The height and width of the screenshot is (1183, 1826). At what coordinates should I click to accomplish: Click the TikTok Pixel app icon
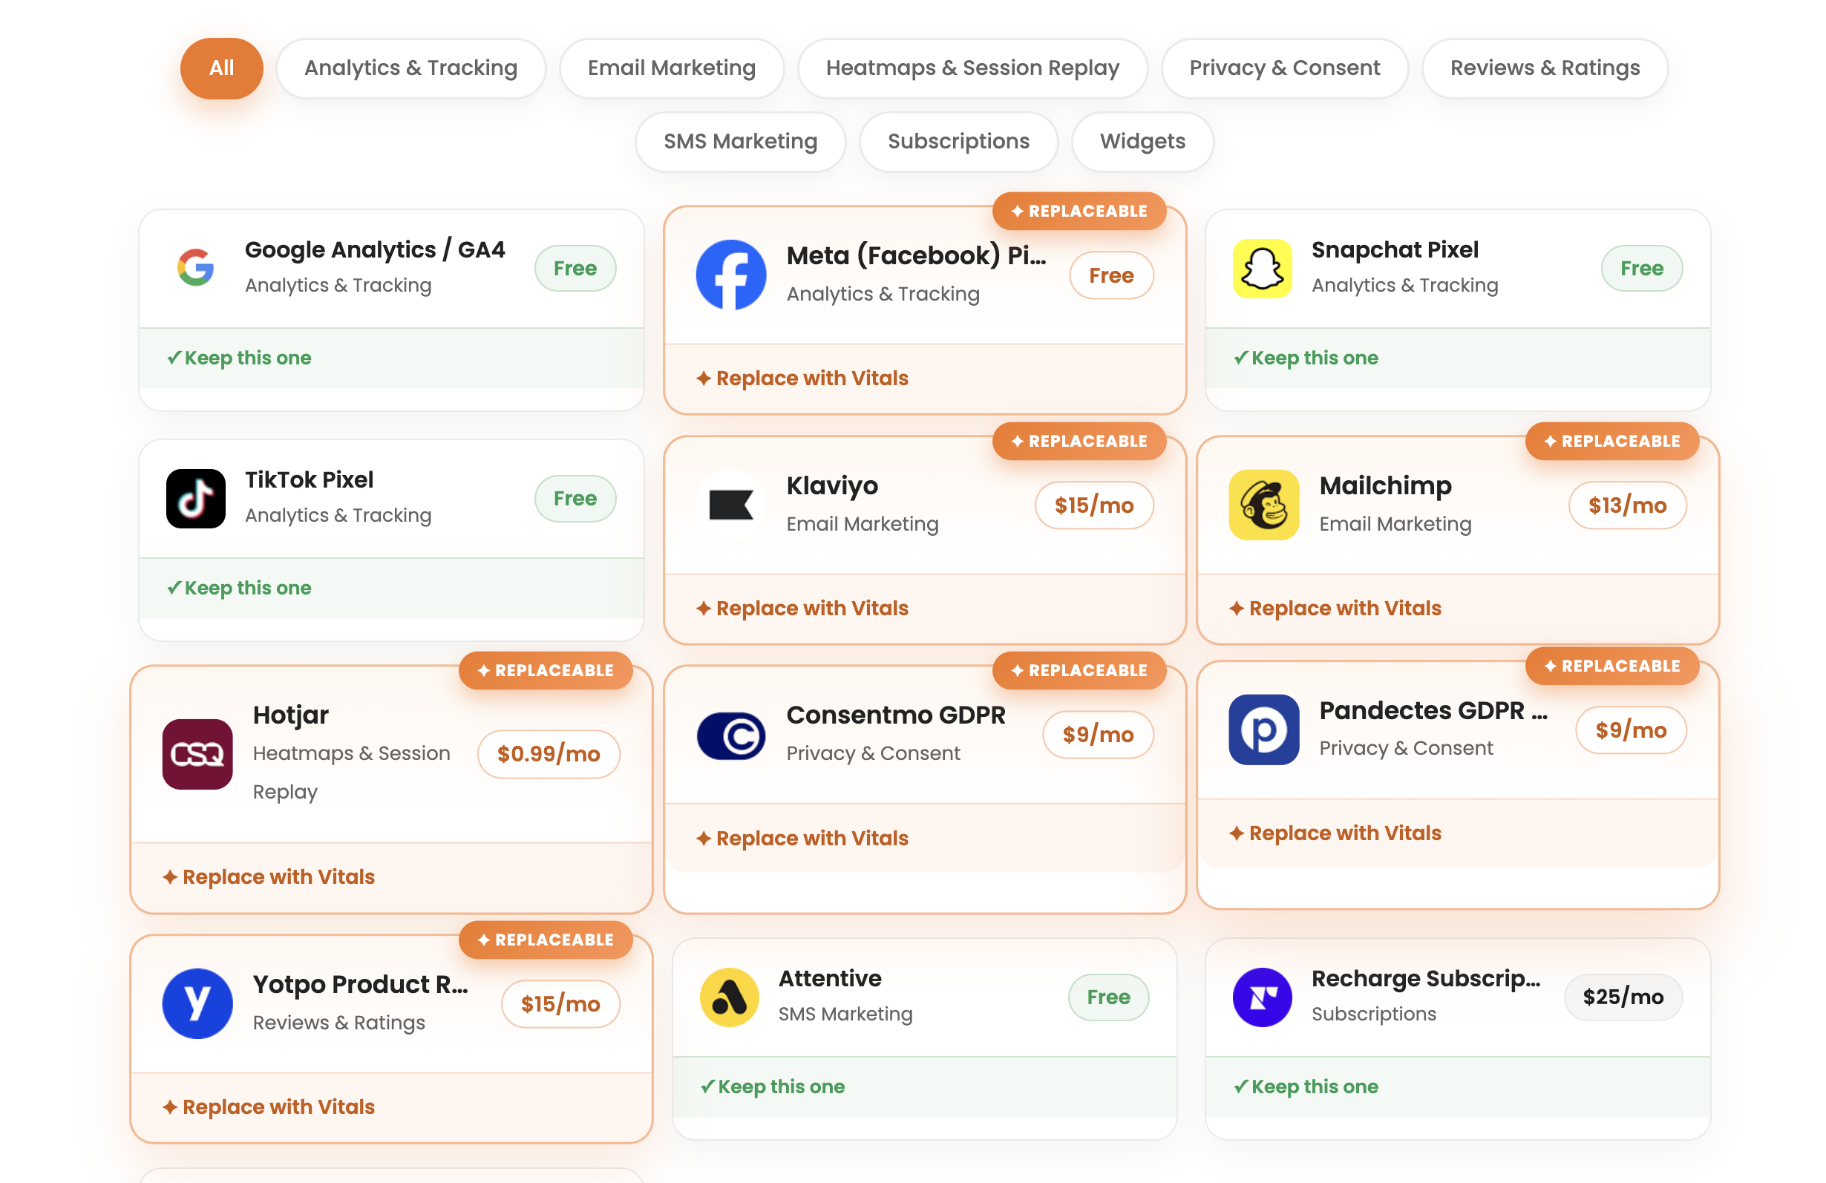coord(196,498)
